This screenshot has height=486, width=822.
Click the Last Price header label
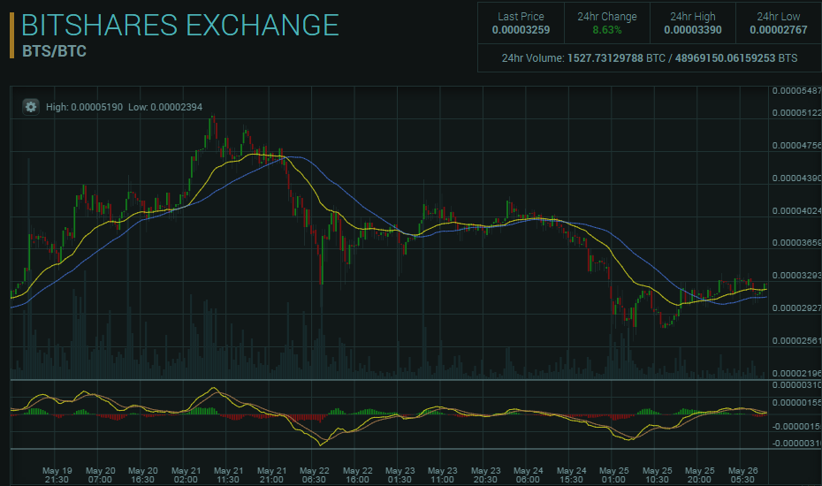click(x=521, y=17)
